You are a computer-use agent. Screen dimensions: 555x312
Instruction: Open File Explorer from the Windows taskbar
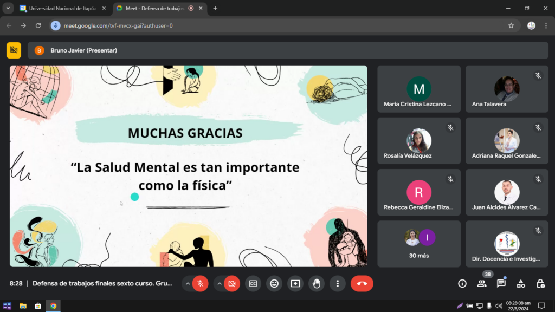click(23, 306)
